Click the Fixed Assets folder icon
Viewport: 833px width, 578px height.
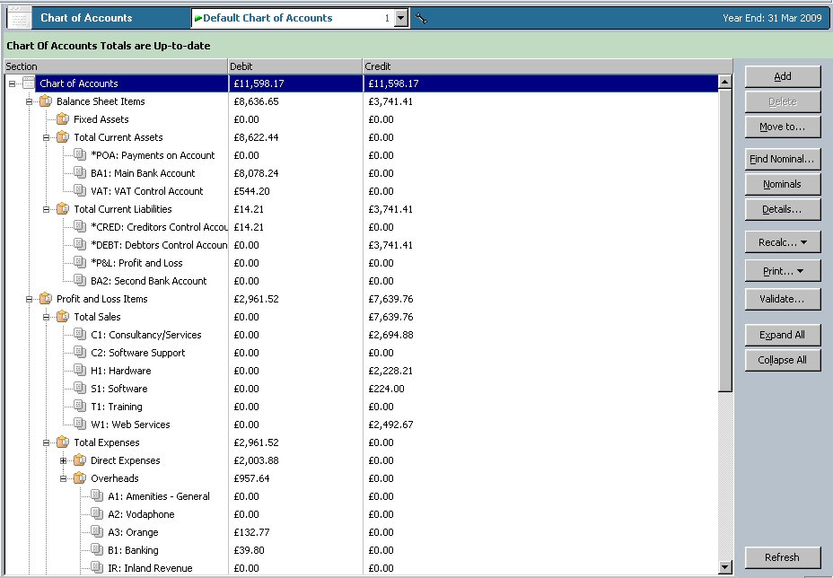point(62,119)
